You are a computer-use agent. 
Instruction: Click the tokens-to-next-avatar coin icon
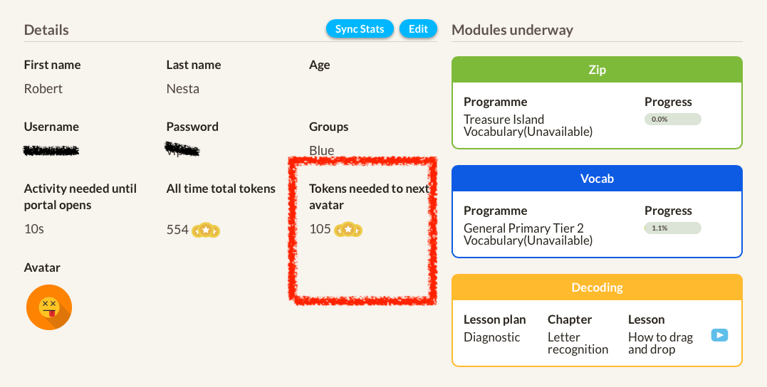point(348,230)
